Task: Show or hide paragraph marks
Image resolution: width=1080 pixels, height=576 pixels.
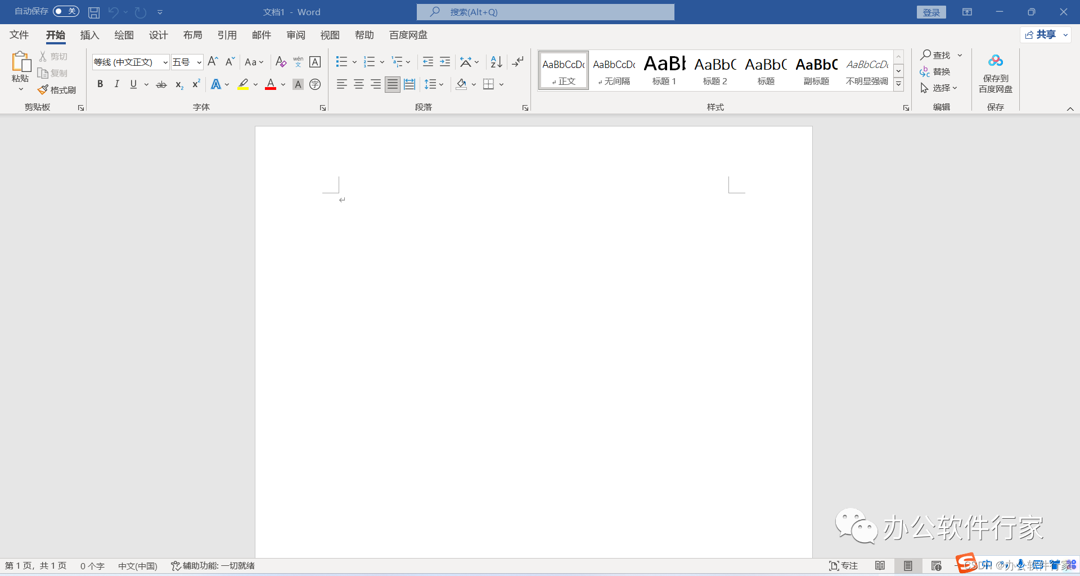Action: click(517, 62)
